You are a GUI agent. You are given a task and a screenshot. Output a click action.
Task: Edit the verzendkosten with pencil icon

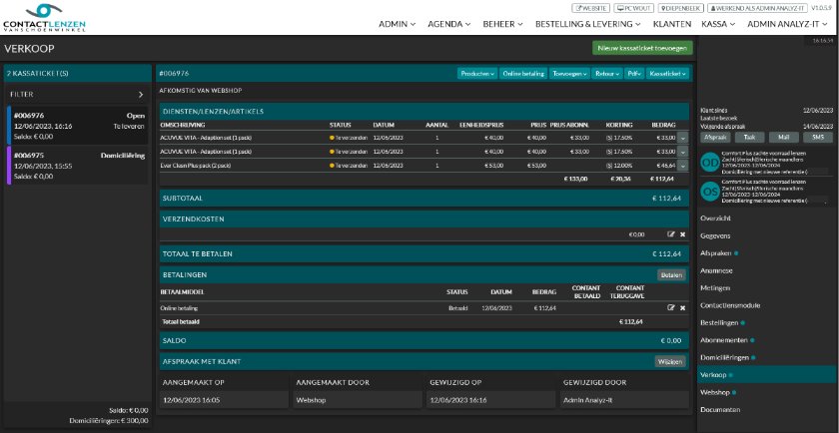click(x=671, y=234)
